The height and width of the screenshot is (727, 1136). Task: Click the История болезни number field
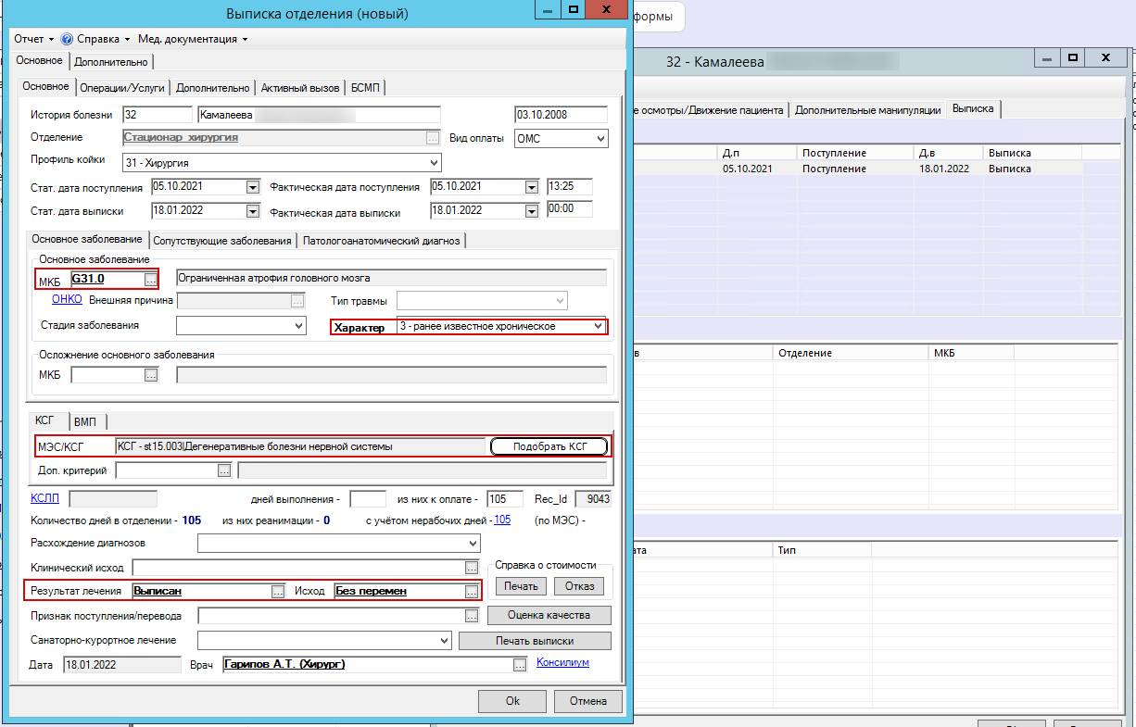(157, 115)
